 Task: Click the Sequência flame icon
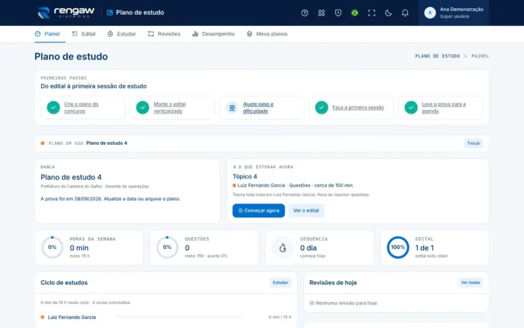click(x=282, y=247)
